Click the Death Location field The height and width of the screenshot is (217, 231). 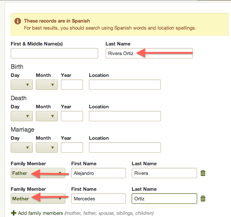tap(125, 116)
